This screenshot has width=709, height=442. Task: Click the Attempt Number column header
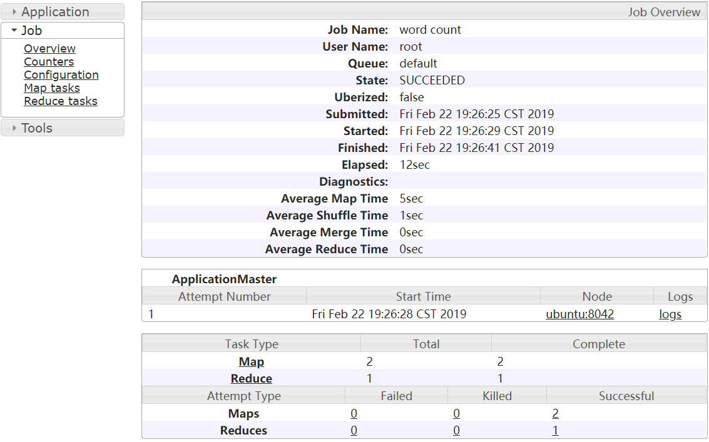pyautogui.click(x=225, y=296)
